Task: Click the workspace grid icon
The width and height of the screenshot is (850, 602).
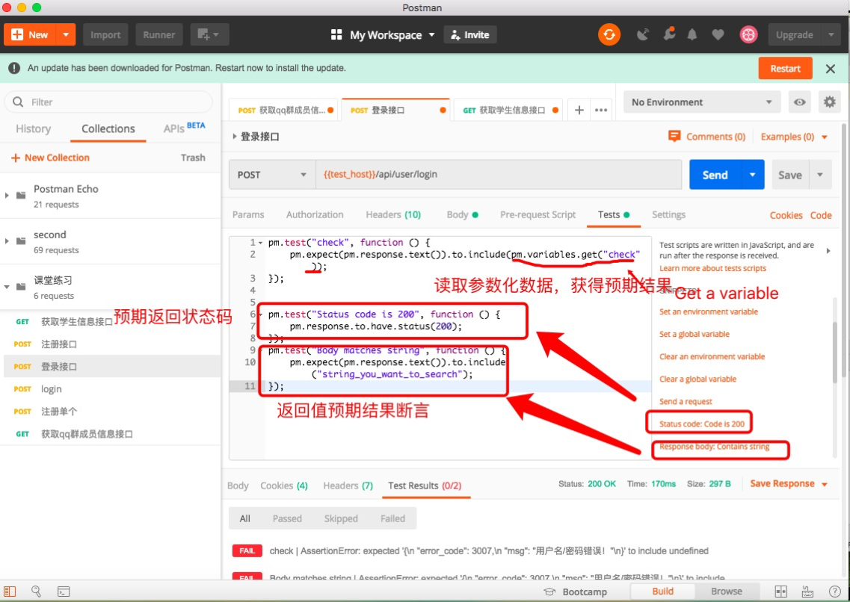Action: [336, 34]
